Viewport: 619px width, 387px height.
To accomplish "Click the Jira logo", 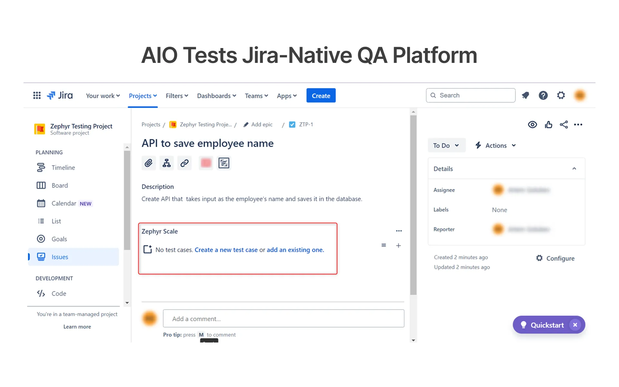I will (60, 95).
